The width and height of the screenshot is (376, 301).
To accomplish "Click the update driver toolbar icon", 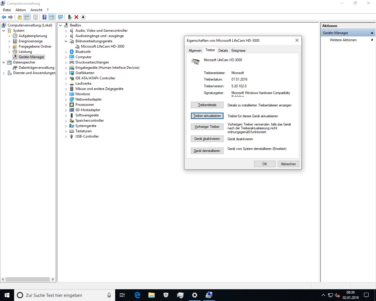I will (70, 17).
